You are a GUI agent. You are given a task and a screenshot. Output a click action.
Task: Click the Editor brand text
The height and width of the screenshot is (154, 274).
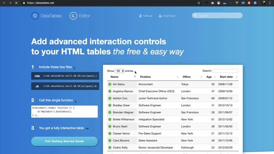84,16
